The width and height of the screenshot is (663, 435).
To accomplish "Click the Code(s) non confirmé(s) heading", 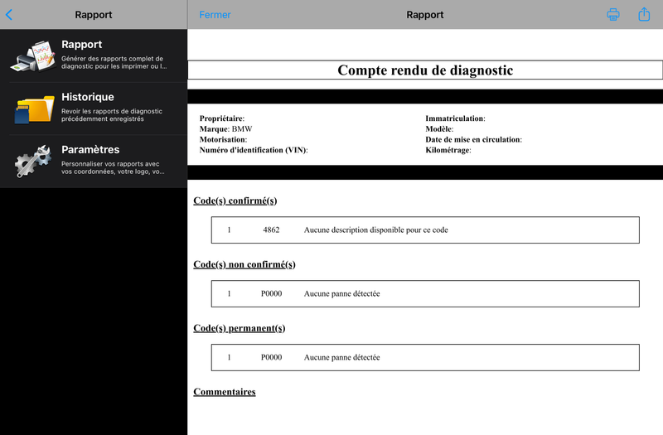I will click(x=244, y=264).
